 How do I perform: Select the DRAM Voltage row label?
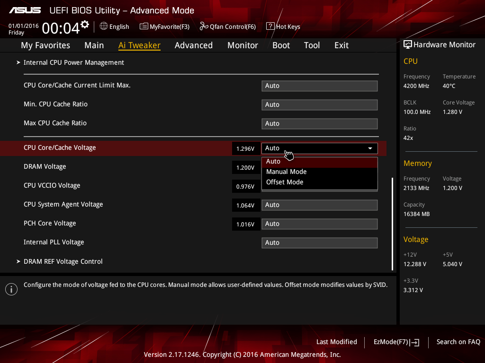coord(45,167)
